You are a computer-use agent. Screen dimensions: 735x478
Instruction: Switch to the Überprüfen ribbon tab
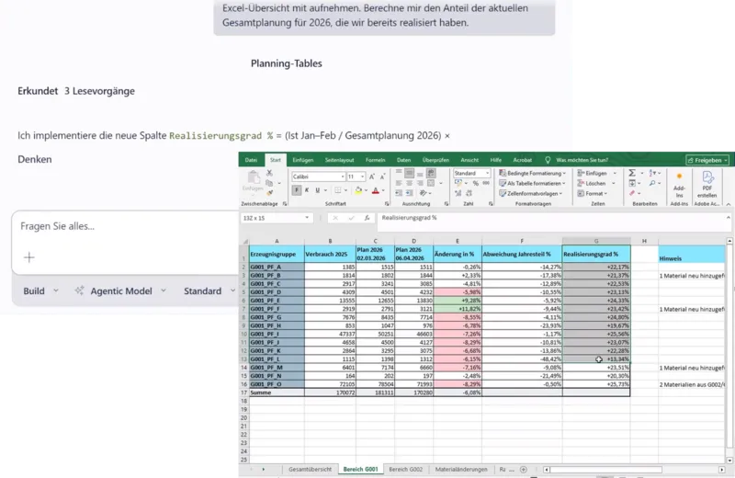435,160
